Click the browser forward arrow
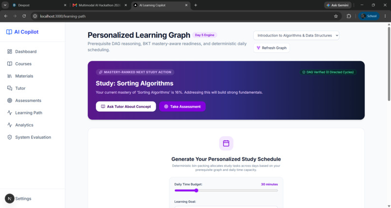 pyautogui.click(x=15, y=16)
